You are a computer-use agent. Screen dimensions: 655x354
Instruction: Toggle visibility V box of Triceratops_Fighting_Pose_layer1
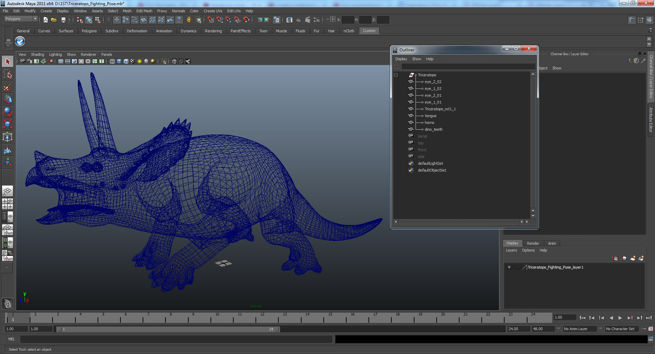[x=509, y=267]
